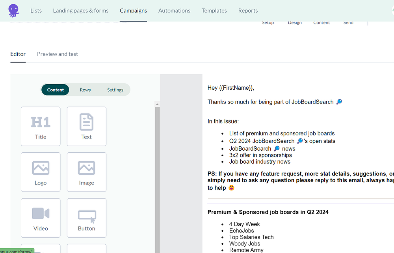Click 'List of premium and sponsored job boards'
Image resolution: width=394 pixels, height=253 pixels.
(282, 133)
